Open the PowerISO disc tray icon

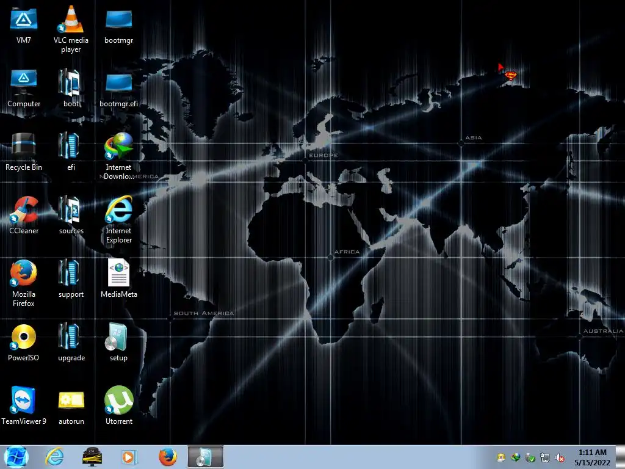coord(501,457)
